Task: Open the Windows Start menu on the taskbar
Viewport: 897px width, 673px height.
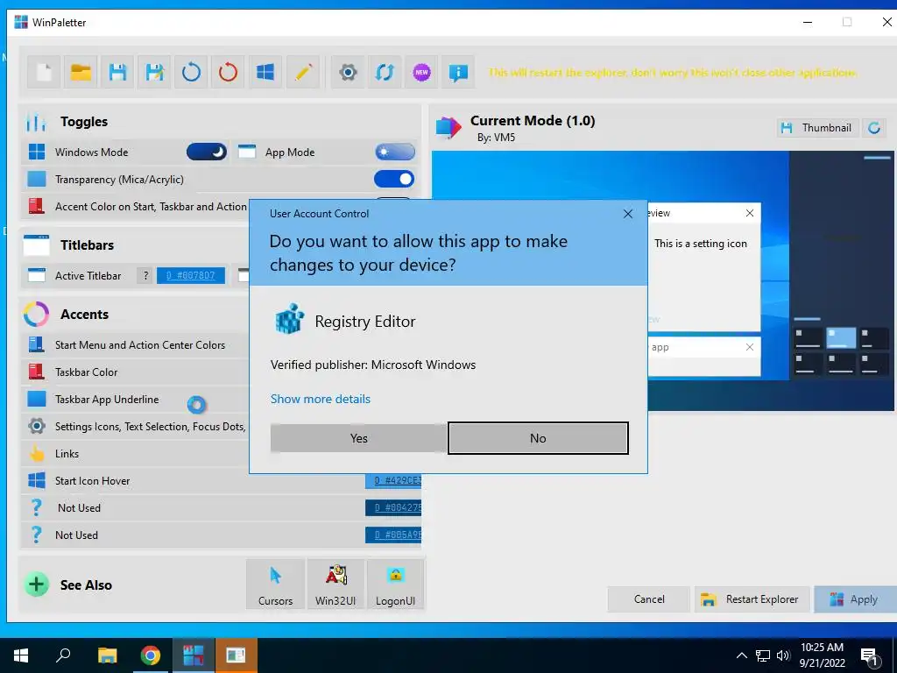Action: [21, 655]
